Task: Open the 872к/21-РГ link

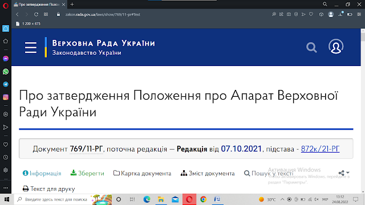Action: coord(321,149)
